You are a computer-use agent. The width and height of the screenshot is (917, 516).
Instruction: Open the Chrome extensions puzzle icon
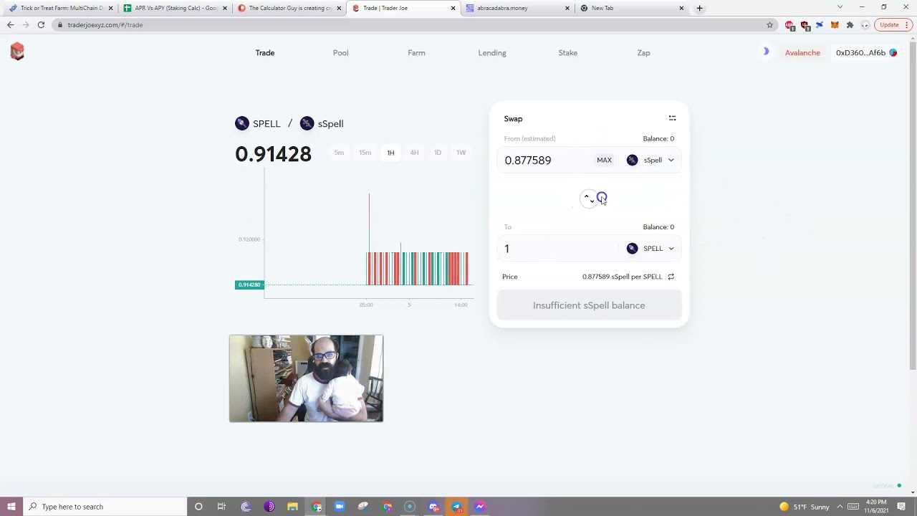(x=850, y=25)
